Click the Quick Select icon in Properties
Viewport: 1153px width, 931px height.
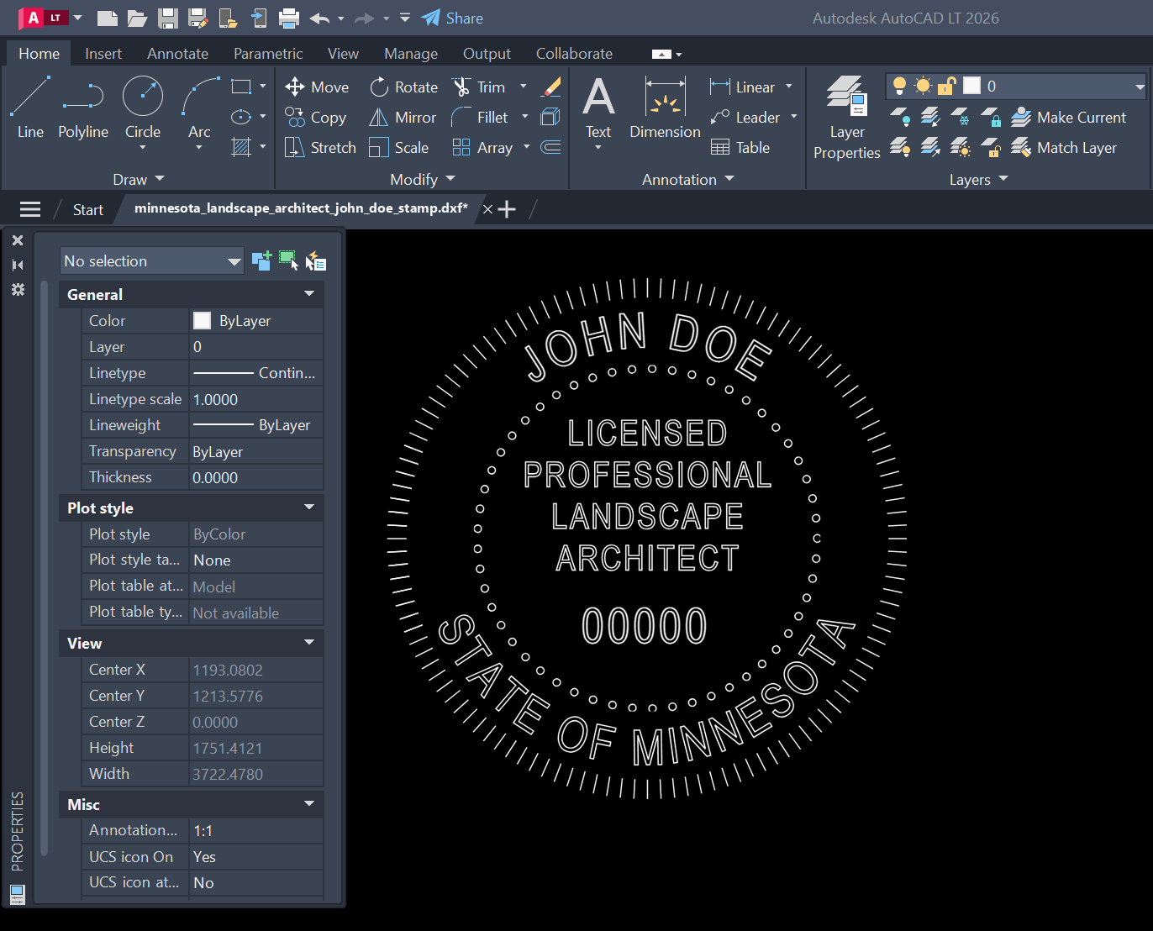point(316,260)
